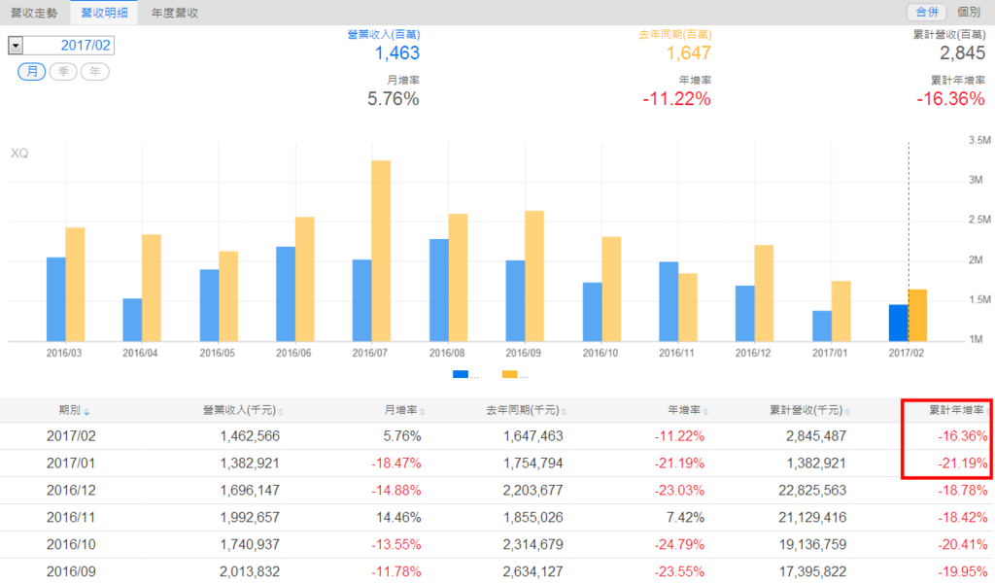Sort table by 去年同期(千元) column
995x584 pixels.
526,411
